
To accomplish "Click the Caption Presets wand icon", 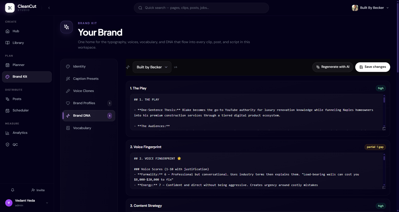I will [68, 79].
